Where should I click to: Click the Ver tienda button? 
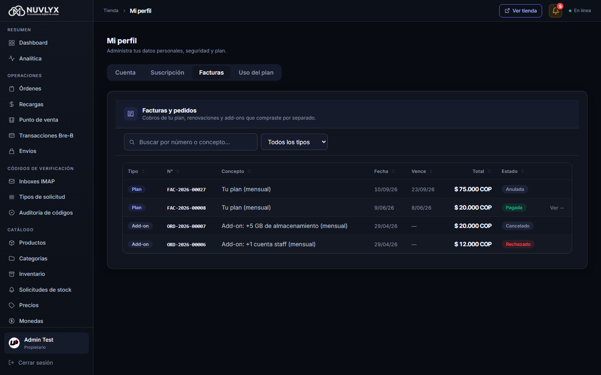point(520,11)
